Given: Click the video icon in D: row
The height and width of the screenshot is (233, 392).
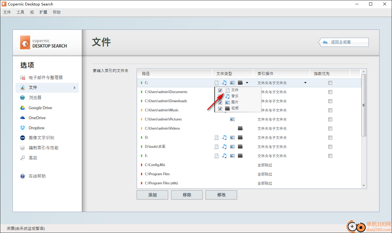Looking at the screenshot, I should point(240,137).
